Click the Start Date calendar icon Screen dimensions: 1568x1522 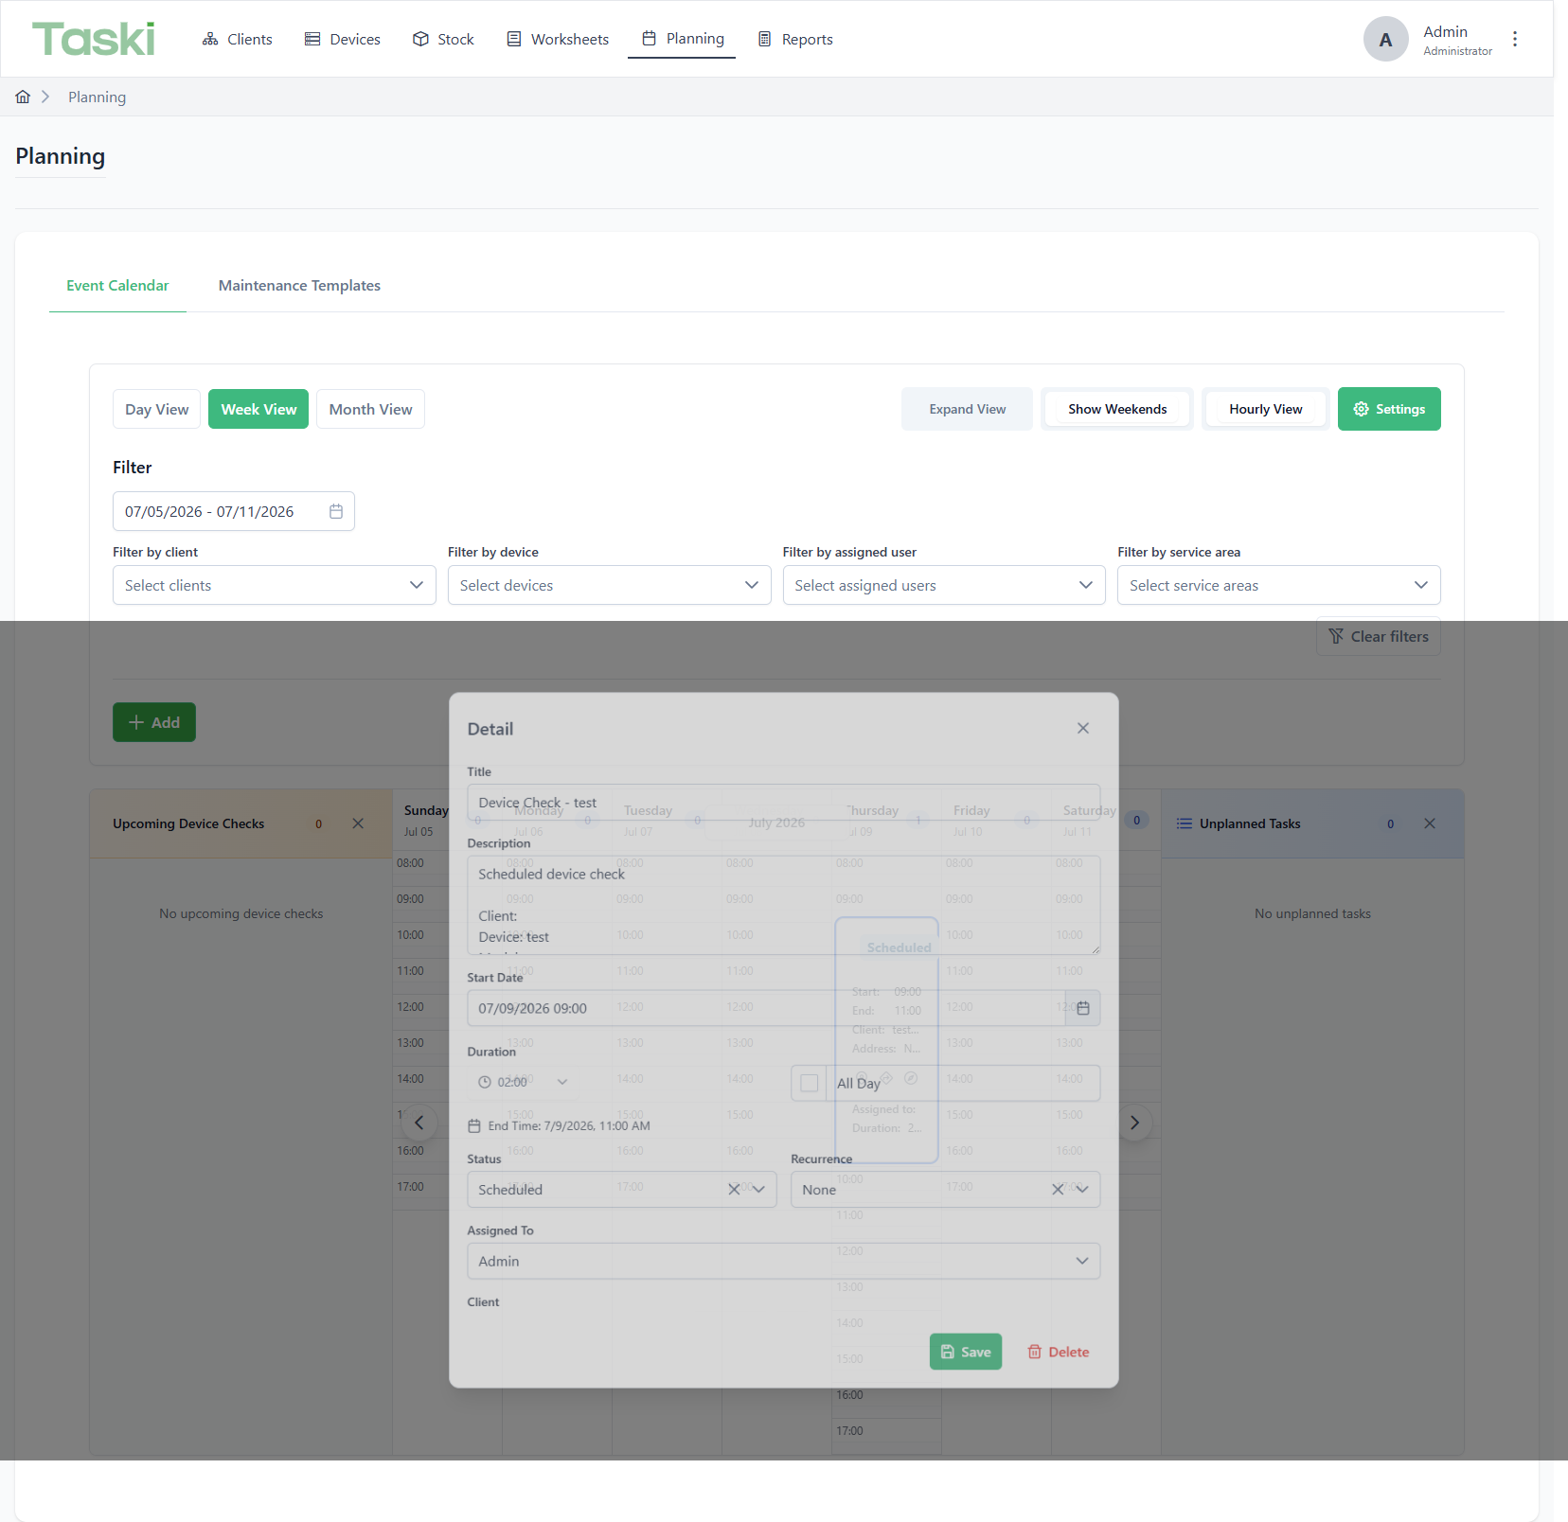(1083, 1008)
